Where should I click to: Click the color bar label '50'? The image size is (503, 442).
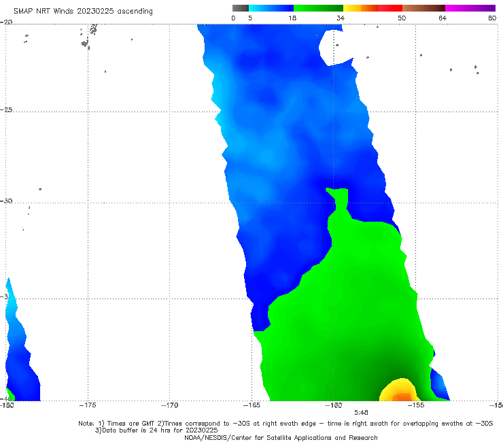402,18
